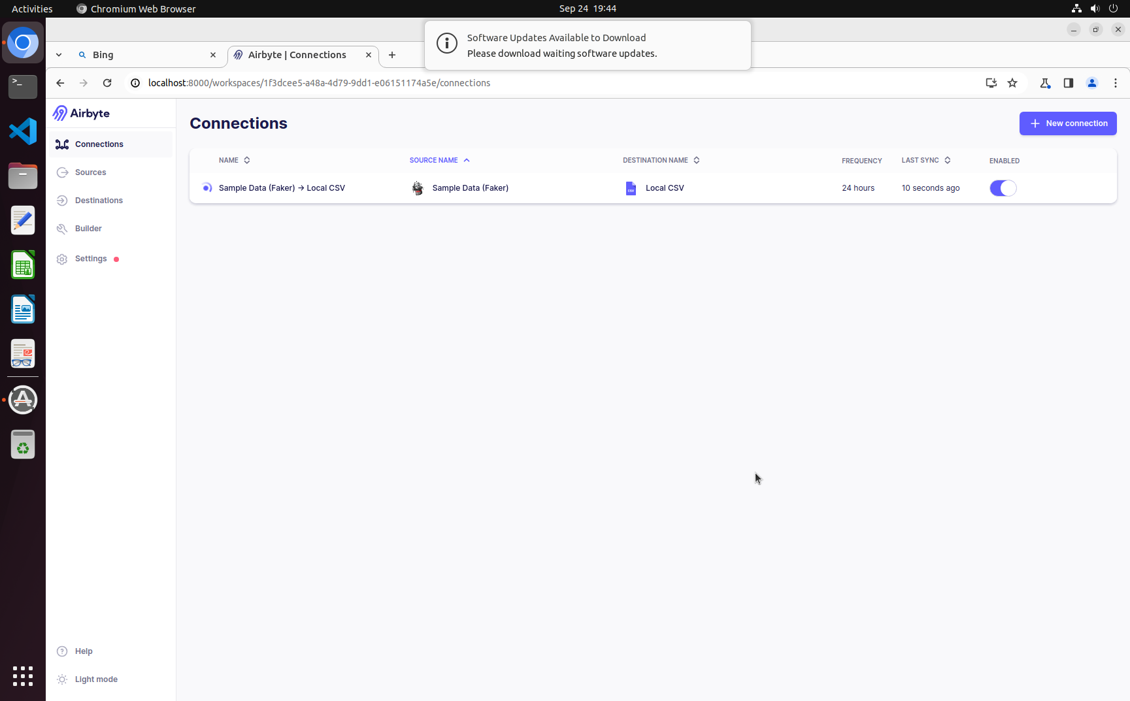The height and width of the screenshot is (701, 1130).
Task: Go back to the previous page
Action: pyautogui.click(x=60, y=83)
